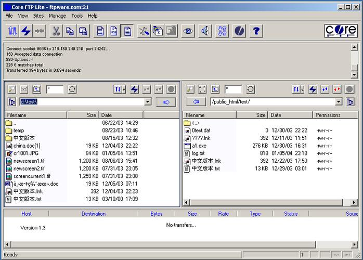Screen dimensions: 363x260
Task: Expand the local path d:\test\ dropdown
Action: click(147, 102)
